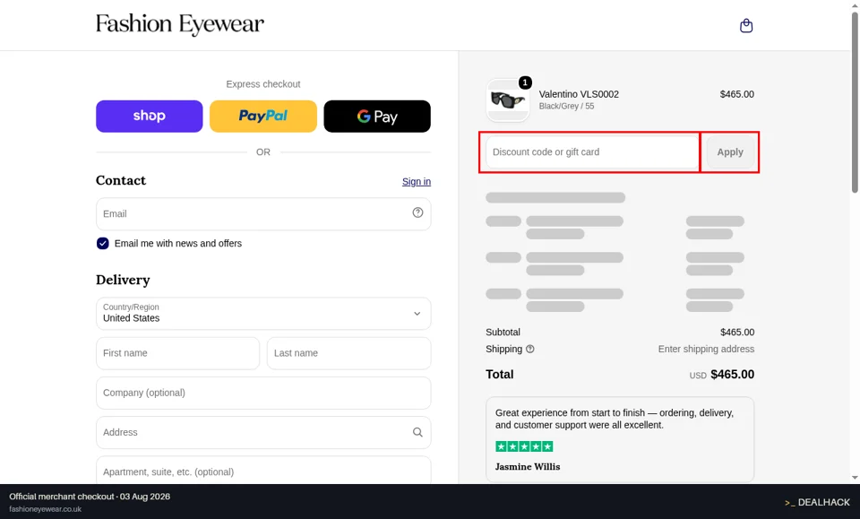Viewport: 860px width, 519px height.
Task: Click the fashioneyewear.co.uk footer text
Action: tap(45, 509)
